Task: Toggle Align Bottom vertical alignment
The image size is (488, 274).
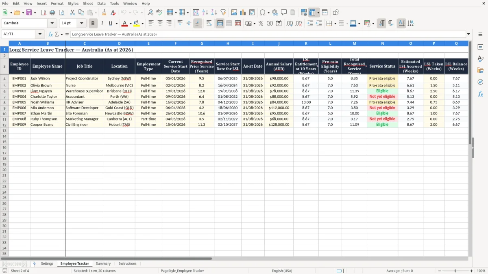Action: tap(198, 24)
